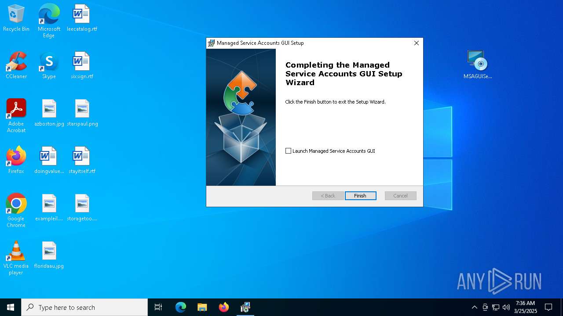This screenshot has height=316, width=563.
Task: Select sixsign.rtf document on desktop
Action: point(82,66)
